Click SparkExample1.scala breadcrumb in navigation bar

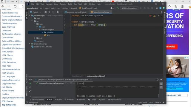point(88,8)
